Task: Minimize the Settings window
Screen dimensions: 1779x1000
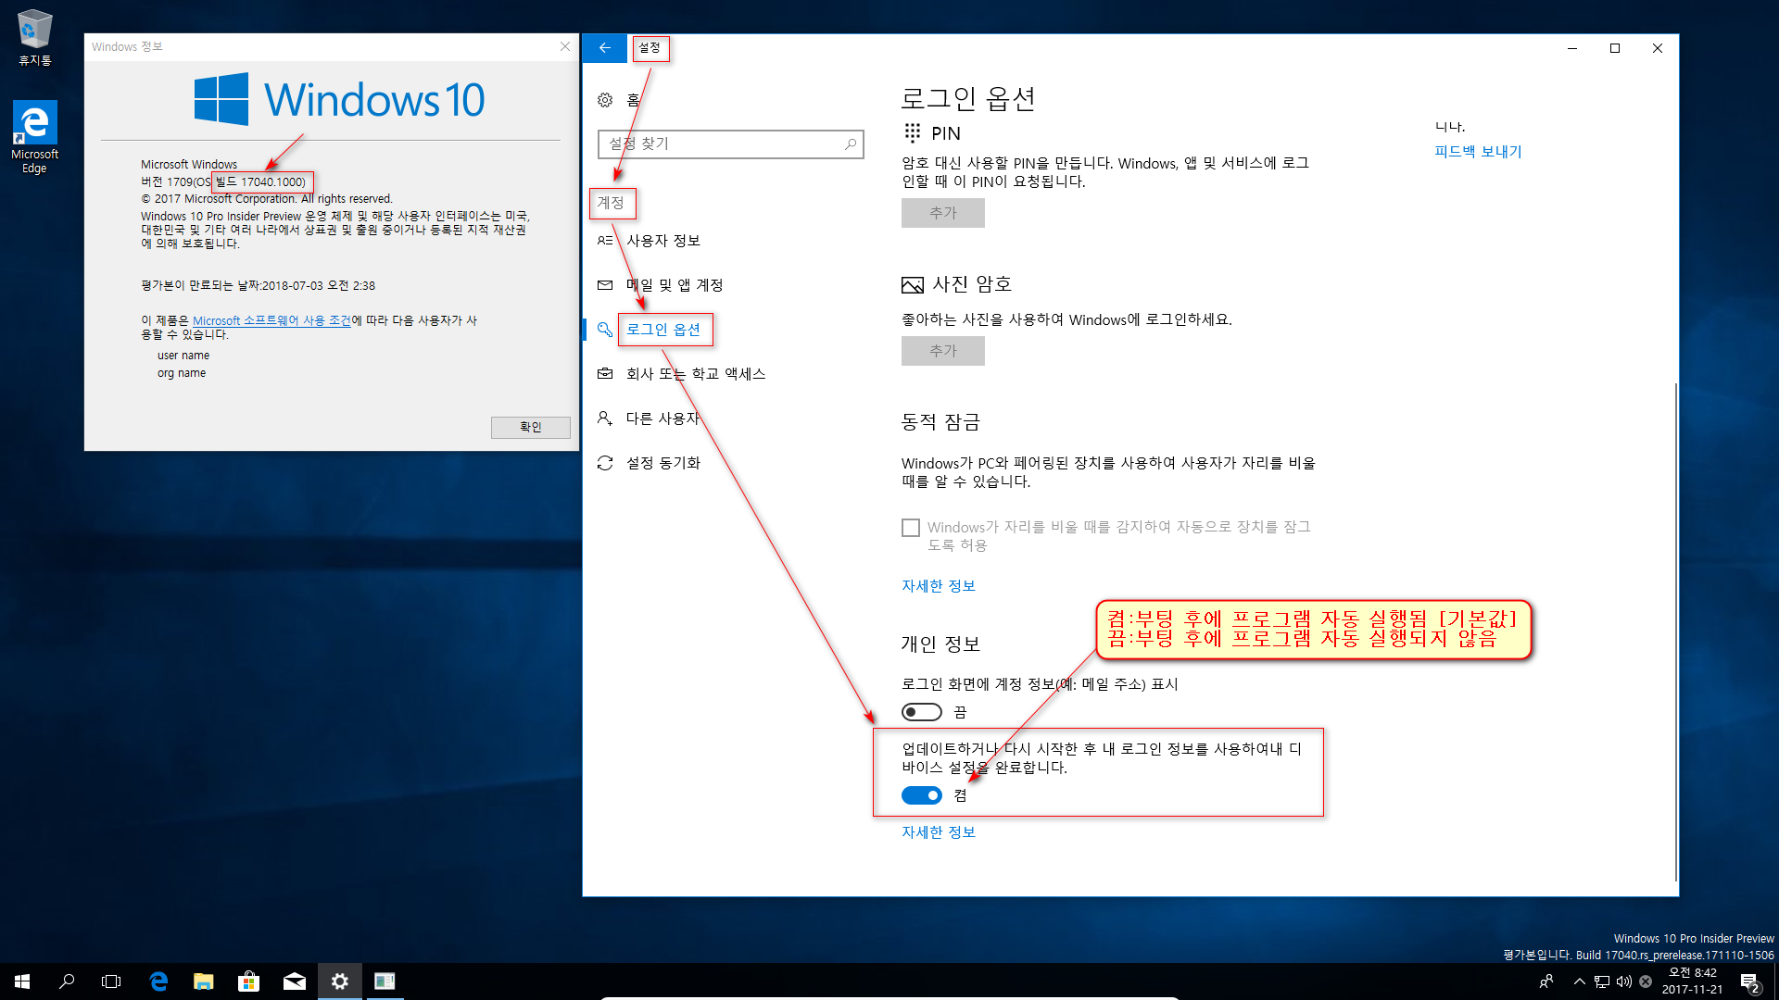Action: (1572, 48)
